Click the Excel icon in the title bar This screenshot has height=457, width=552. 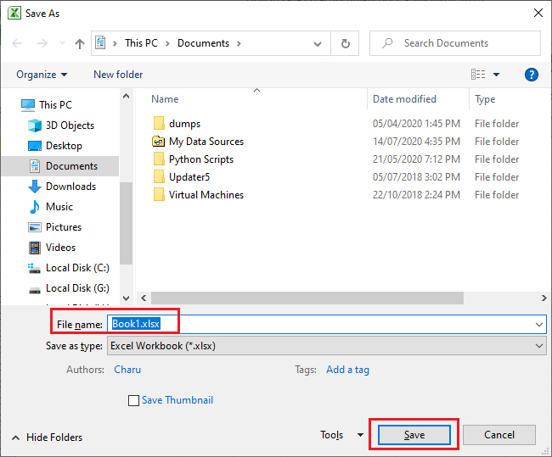click(14, 13)
